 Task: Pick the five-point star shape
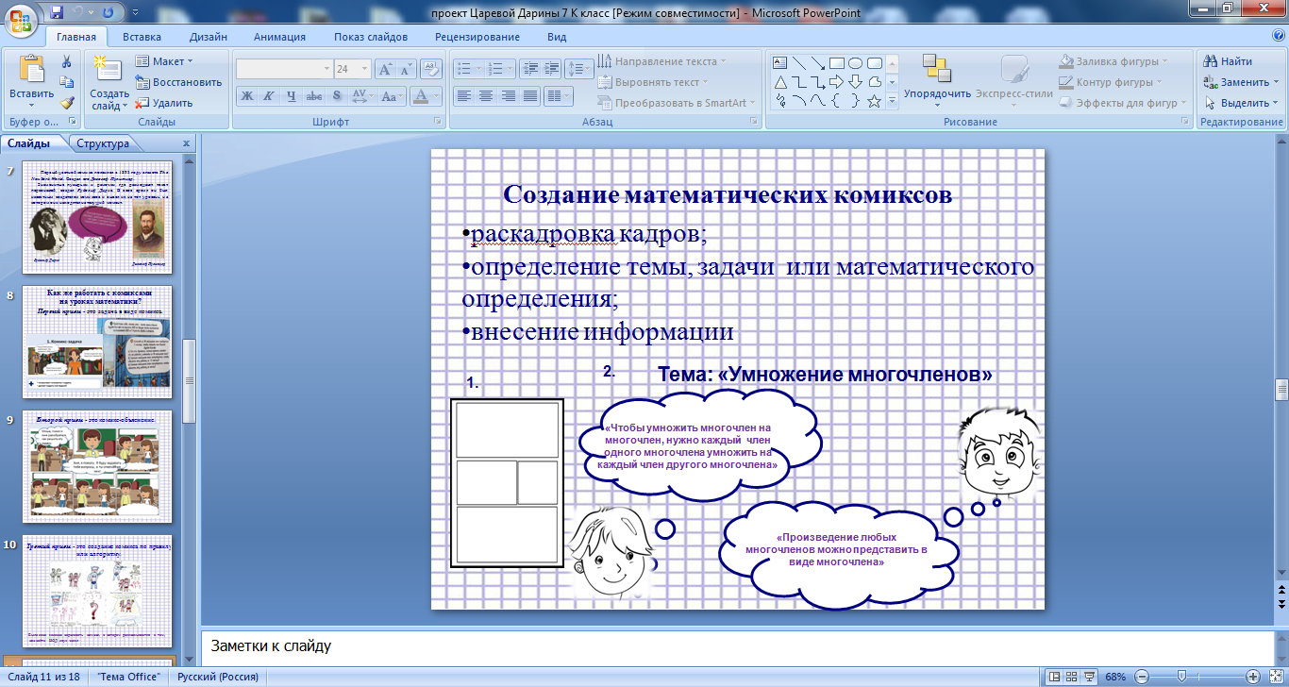point(874,101)
